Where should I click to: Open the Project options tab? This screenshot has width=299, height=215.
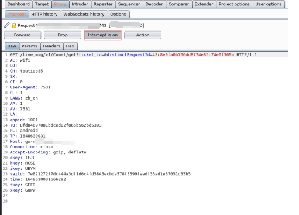click(x=234, y=4)
